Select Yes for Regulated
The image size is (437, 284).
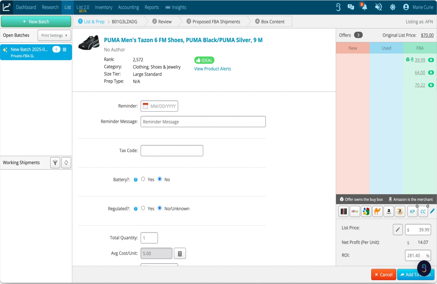(143, 208)
